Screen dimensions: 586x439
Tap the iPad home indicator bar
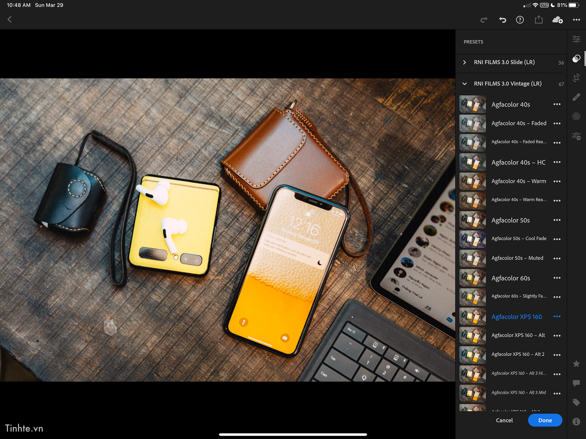(293, 434)
